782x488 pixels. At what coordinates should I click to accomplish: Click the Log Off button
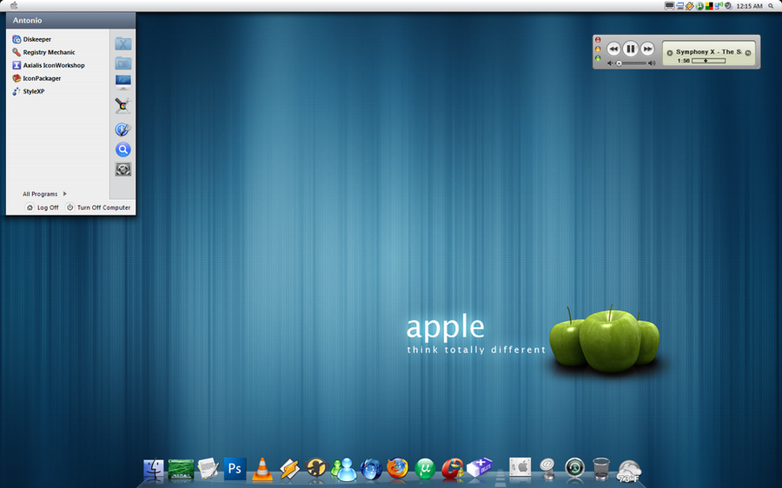43,208
